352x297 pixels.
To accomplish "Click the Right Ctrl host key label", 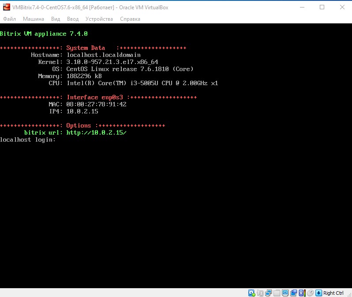I will coord(333,293).
